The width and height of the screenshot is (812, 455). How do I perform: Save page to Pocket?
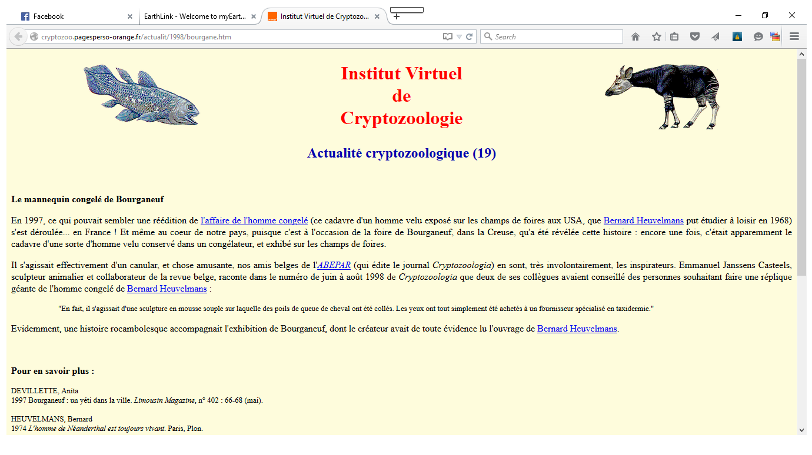[x=695, y=36]
